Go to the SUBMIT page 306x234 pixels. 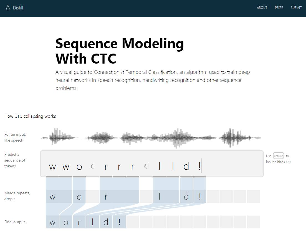[x=296, y=8]
